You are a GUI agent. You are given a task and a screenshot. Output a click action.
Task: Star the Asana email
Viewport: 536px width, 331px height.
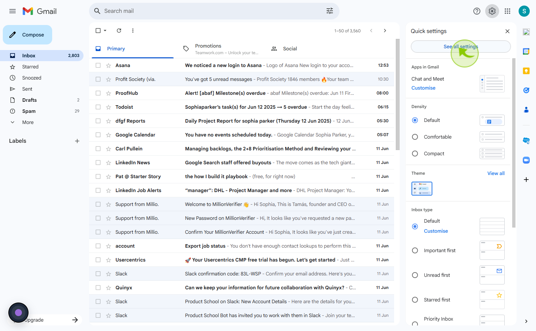109,65
